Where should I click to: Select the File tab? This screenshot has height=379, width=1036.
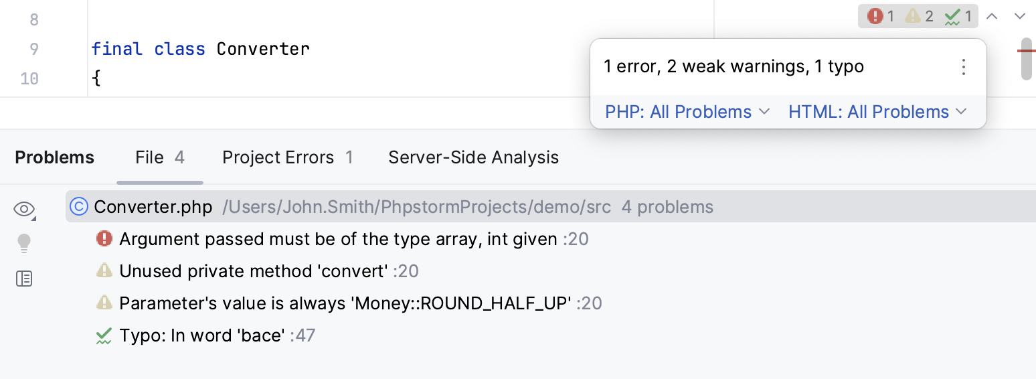pos(159,157)
